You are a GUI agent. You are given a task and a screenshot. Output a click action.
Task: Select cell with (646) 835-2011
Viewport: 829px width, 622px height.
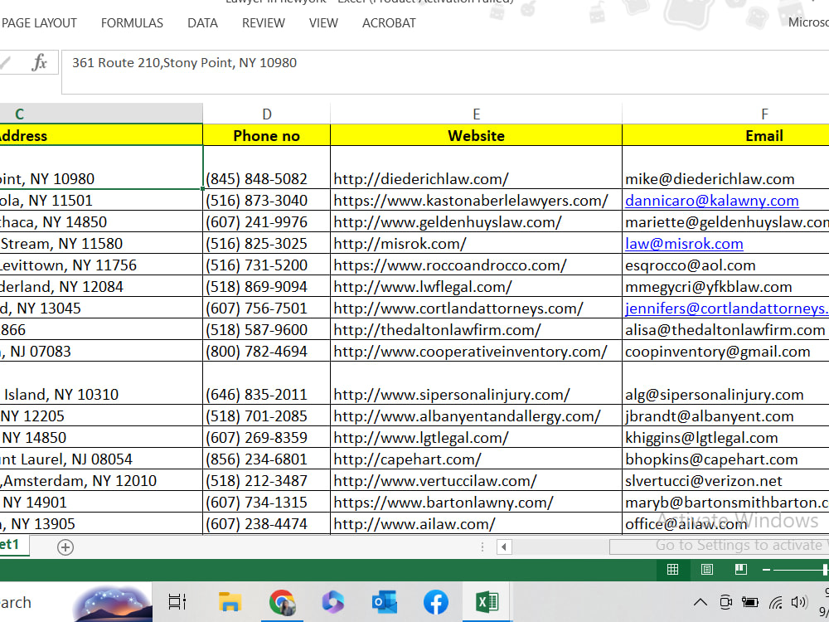266,383
